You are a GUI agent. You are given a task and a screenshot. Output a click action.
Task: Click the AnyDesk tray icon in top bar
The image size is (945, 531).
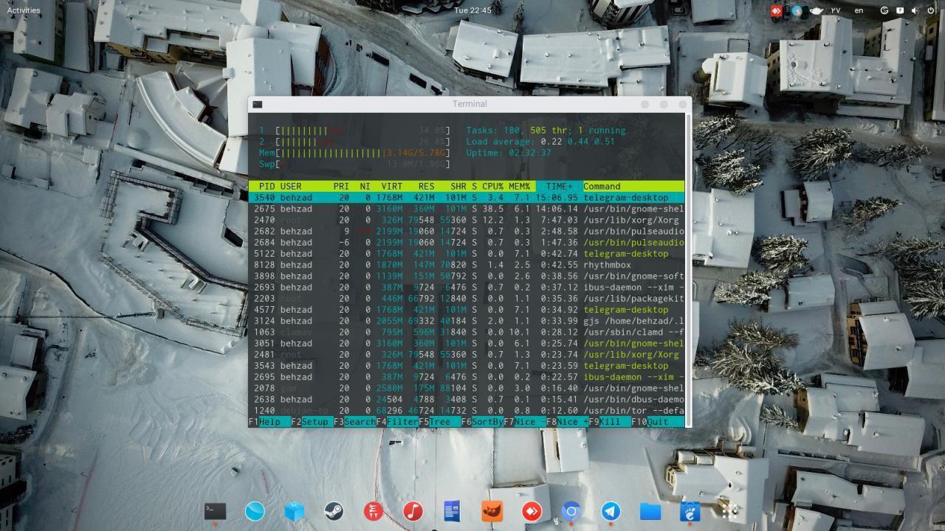pyautogui.click(x=776, y=10)
